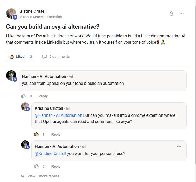
Task: Reply to Hannan's first comment
Action: (43, 96)
